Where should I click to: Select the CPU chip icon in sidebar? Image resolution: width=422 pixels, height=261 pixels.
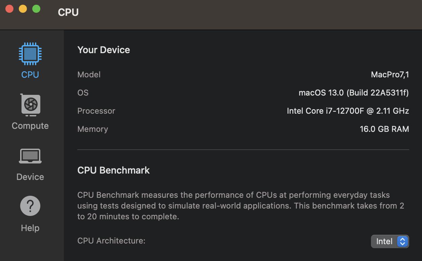pos(30,54)
